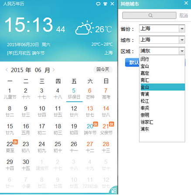Select 浦东 in the district list
Screen dimensions: 191x195
click(162, 129)
